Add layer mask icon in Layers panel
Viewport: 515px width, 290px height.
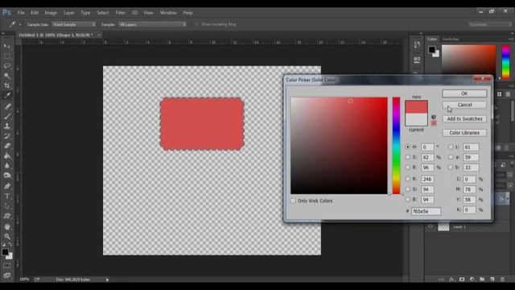coord(462,280)
